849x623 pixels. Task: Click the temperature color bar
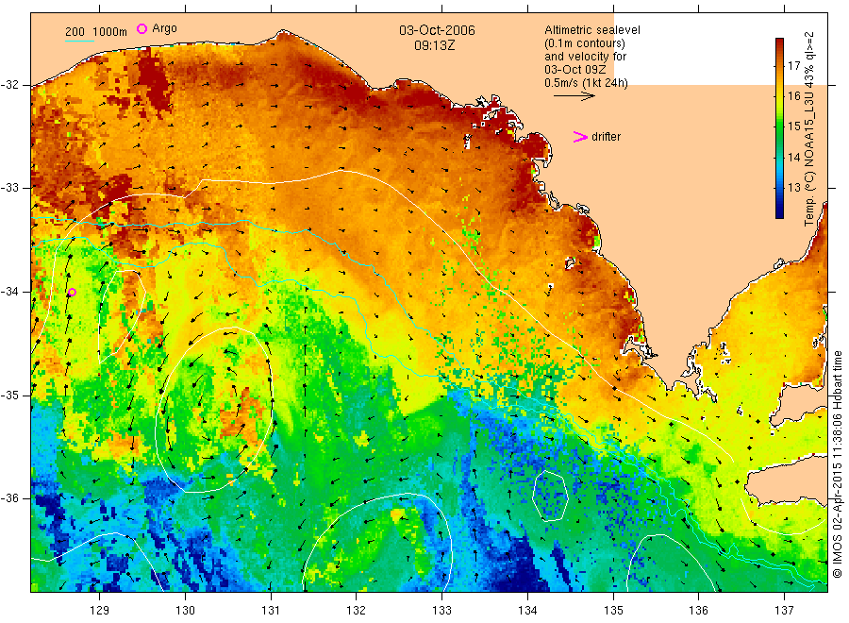click(x=779, y=128)
